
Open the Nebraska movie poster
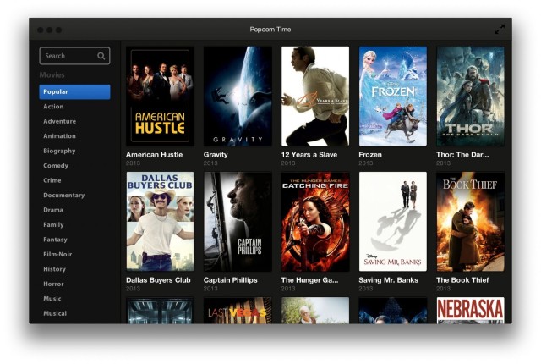click(470, 310)
